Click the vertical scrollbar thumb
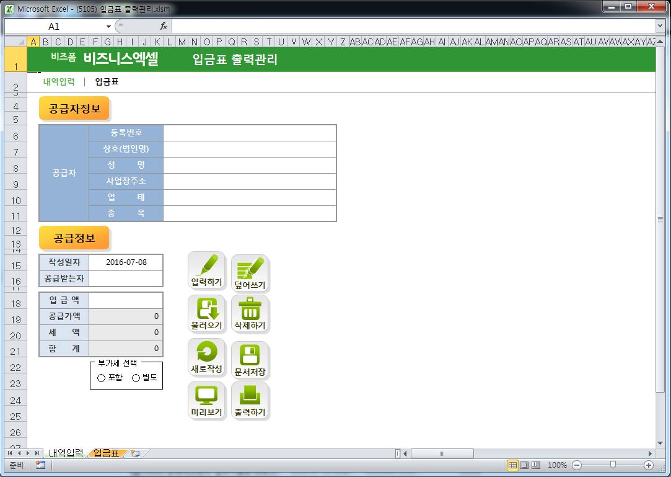This screenshot has height=477, width=671. pyautogui.click(x=660, y=219)
